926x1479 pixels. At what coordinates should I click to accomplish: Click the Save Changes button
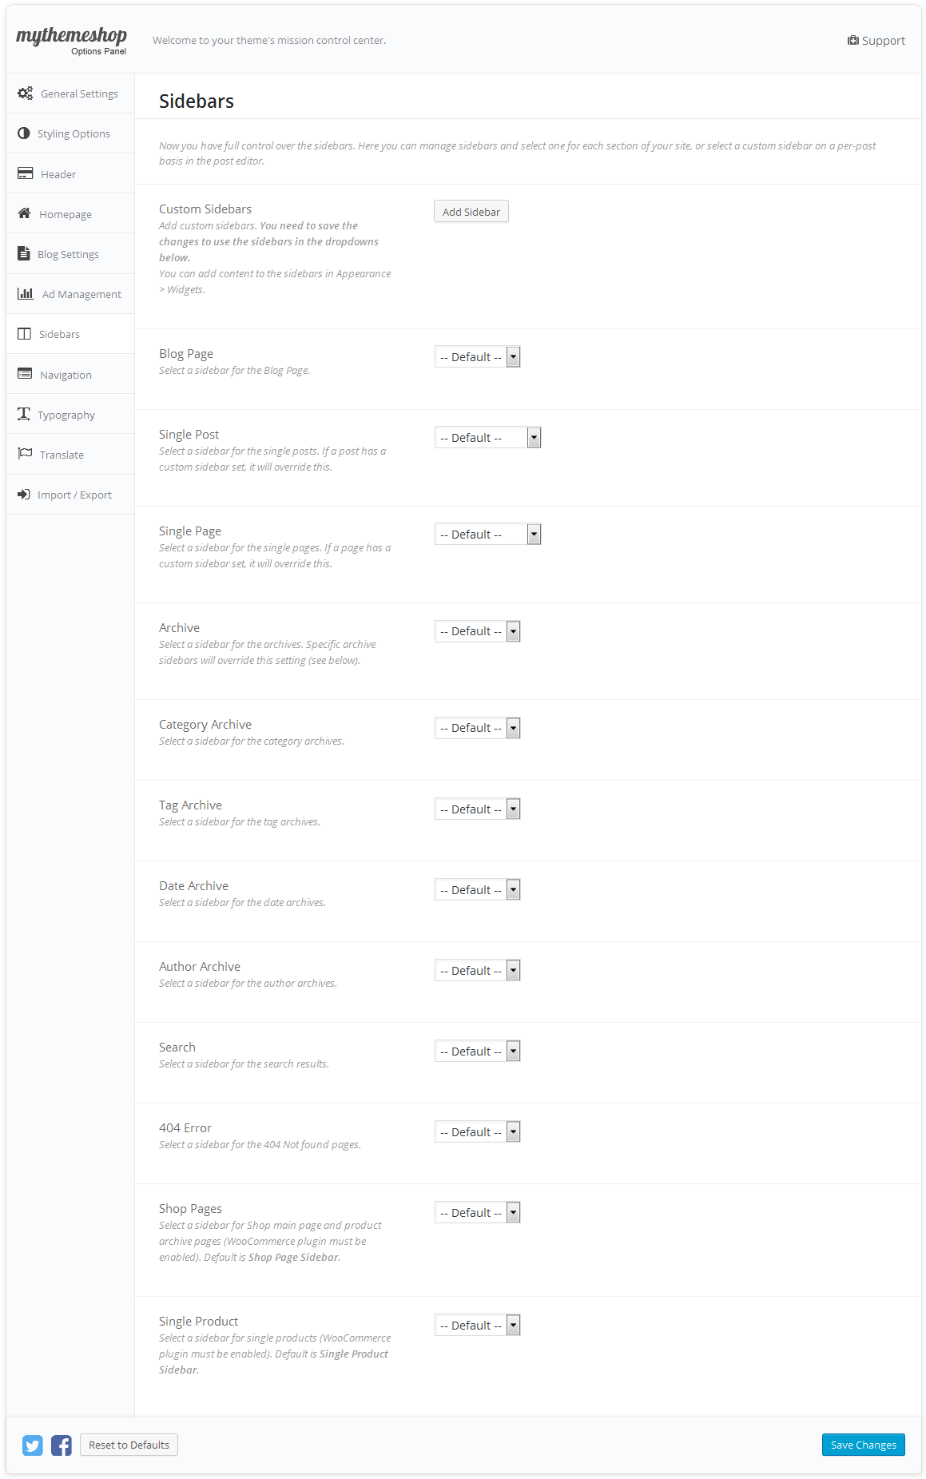[x=864, y=1445]
